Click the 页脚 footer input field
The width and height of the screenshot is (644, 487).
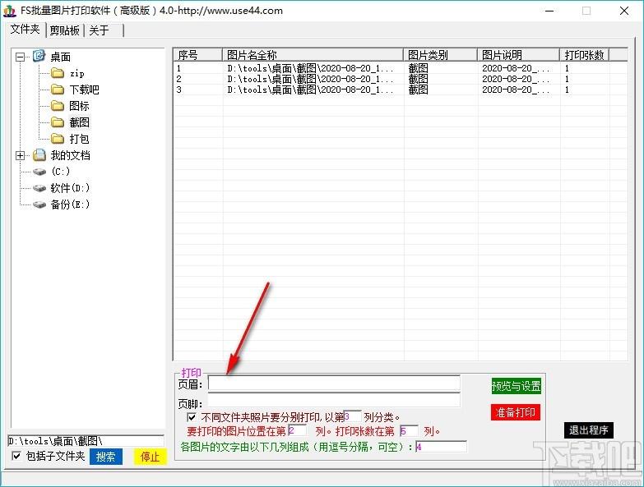point(334,400)
